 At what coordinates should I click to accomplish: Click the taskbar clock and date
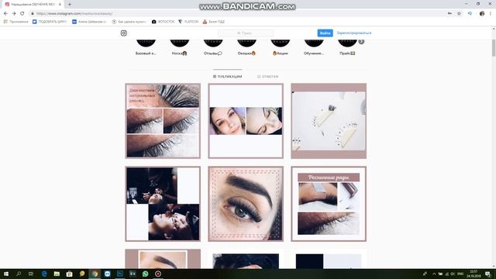[x=474, y=274]
